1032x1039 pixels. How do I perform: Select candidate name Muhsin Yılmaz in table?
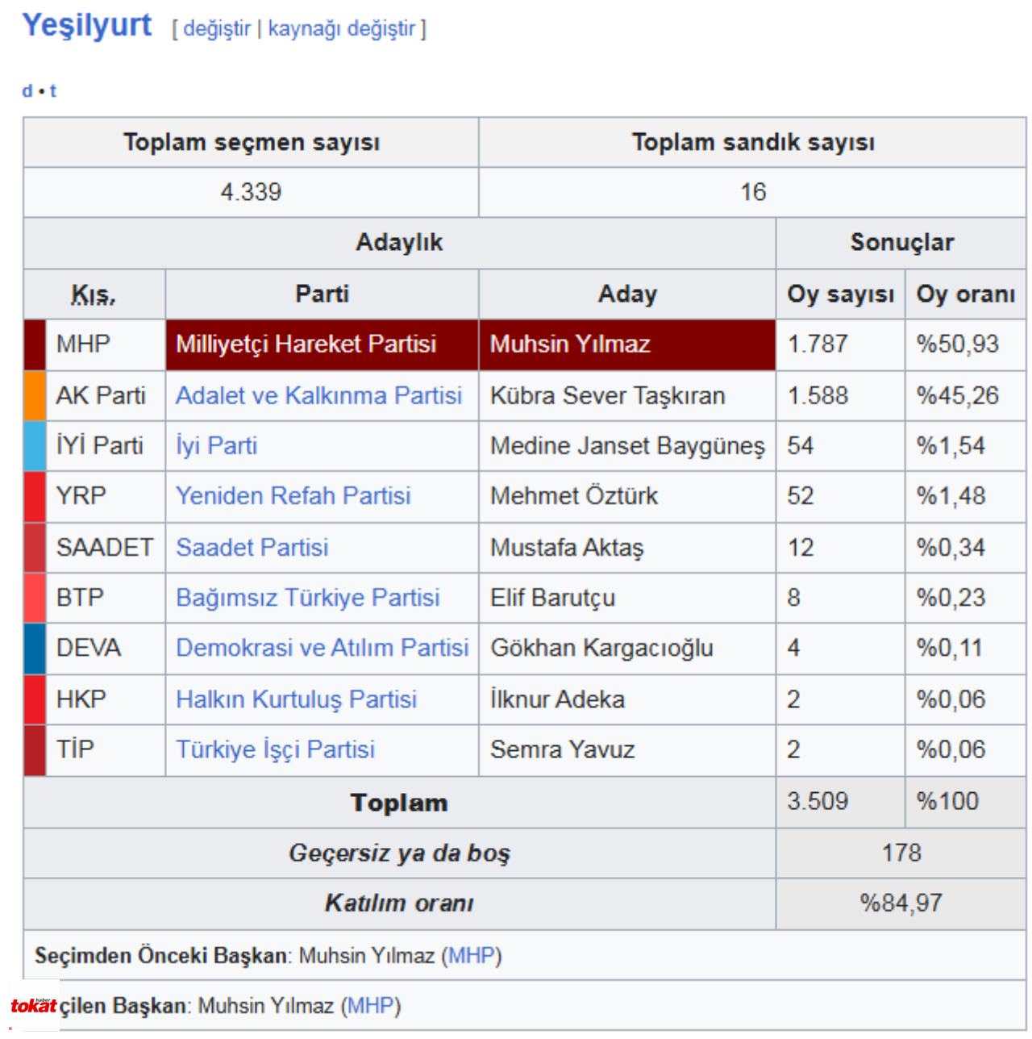570,344
